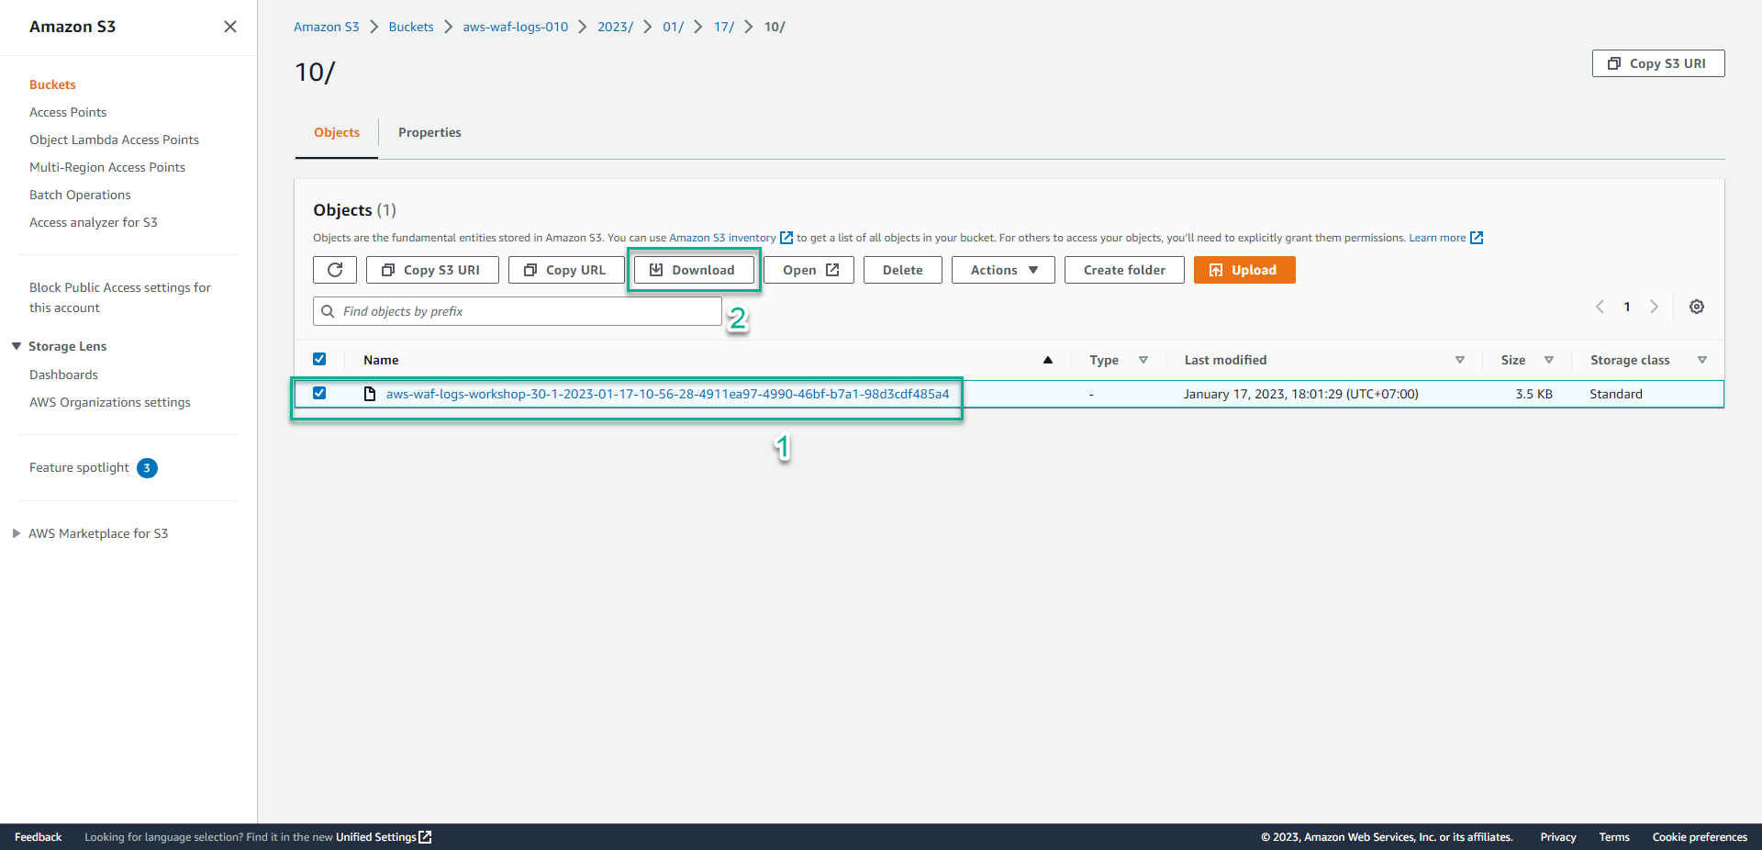Click the Last modified column header
Screen dimensions: 1762x850
1225,360
